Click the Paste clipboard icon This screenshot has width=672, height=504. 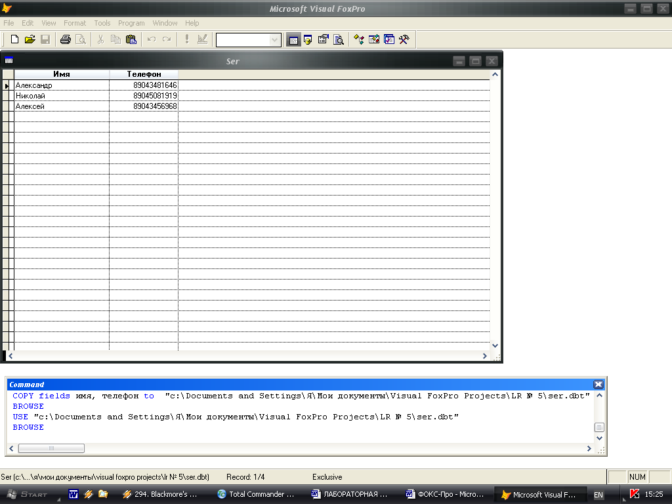131,39
